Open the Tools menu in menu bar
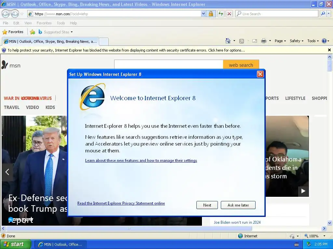The image size is (333, 249). [x=61, y=23]
